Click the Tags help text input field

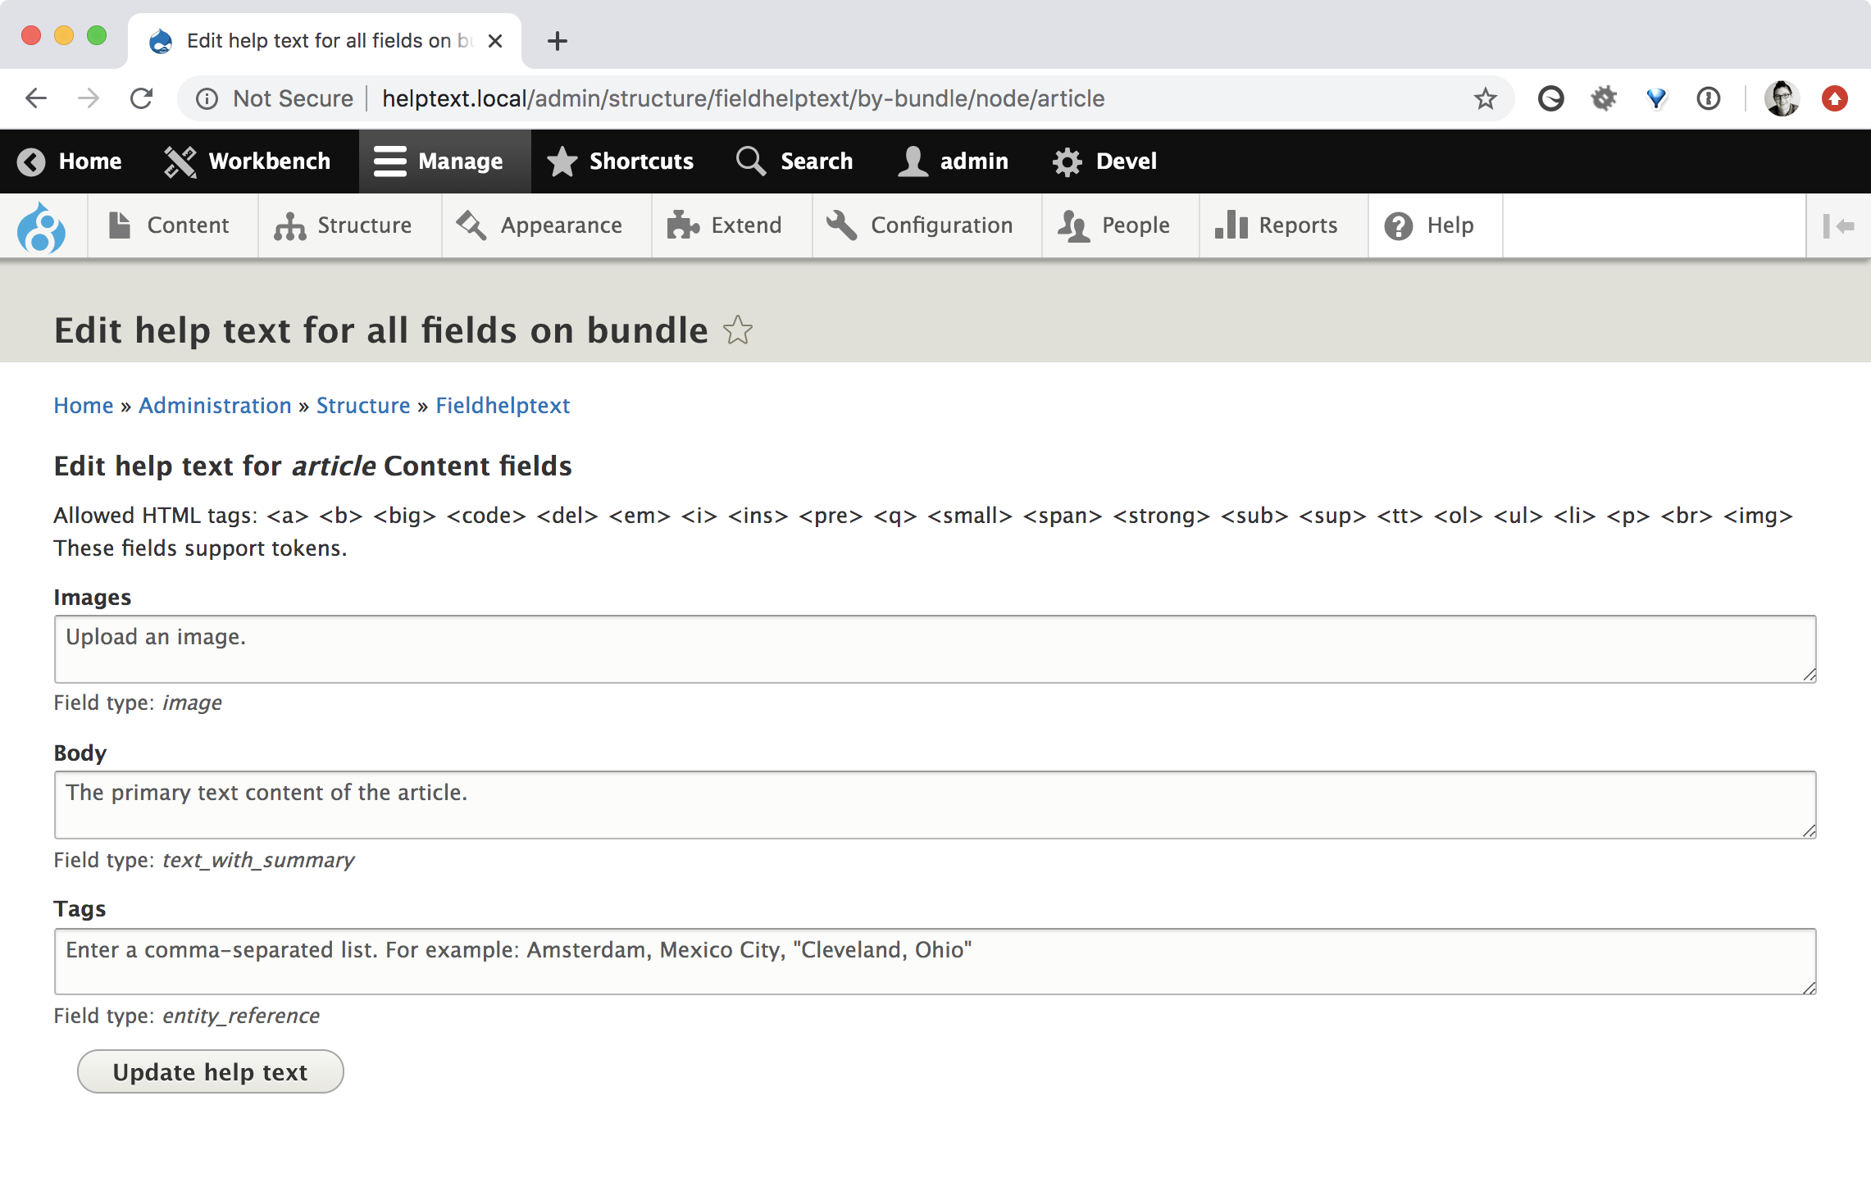click(935, 961)
